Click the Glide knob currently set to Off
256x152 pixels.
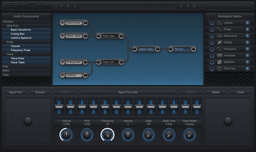(x=148, y=135)
